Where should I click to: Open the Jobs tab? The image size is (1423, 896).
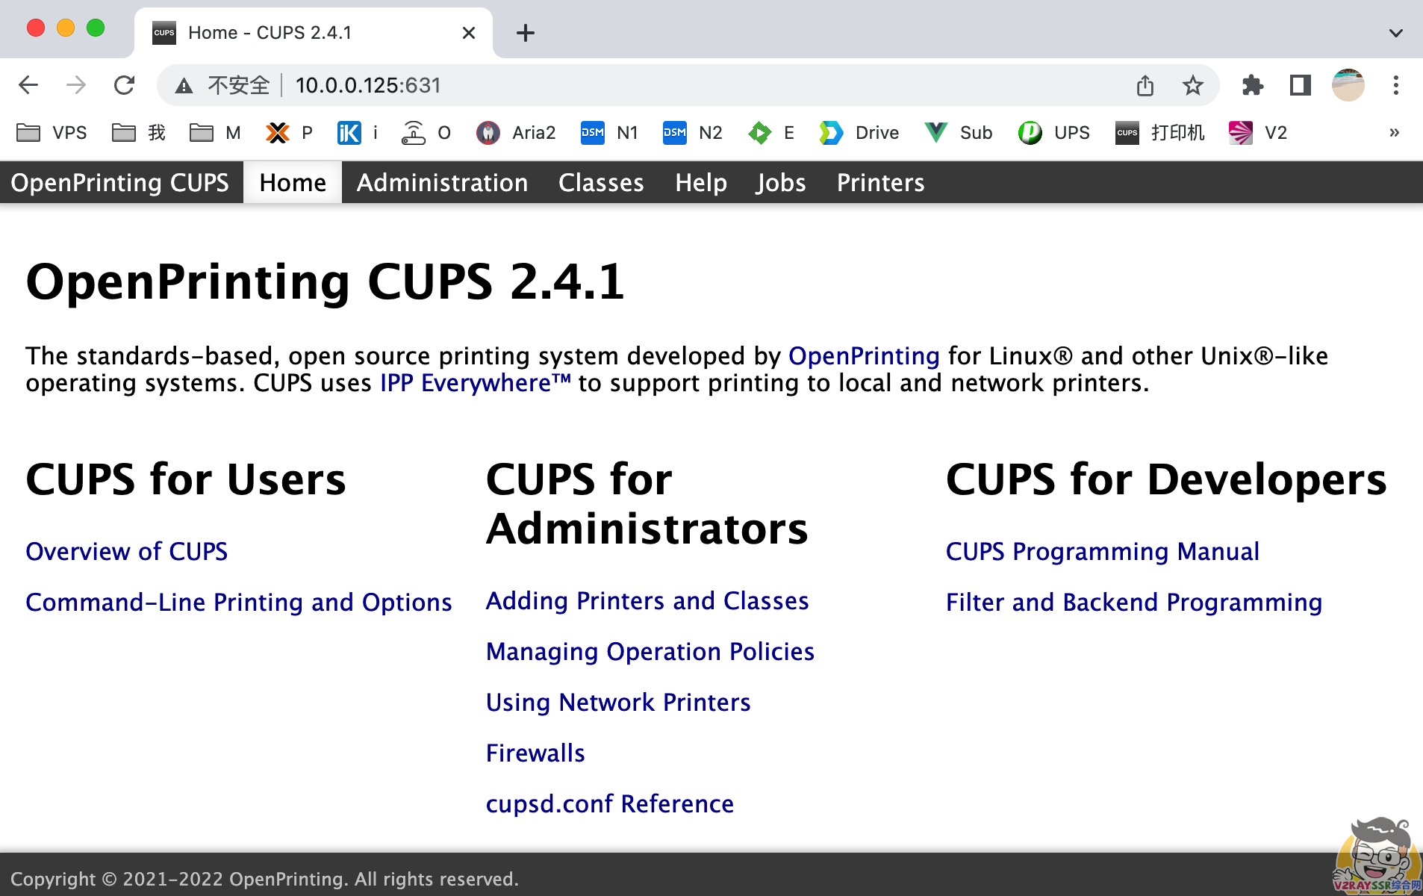tap(780, 183)
